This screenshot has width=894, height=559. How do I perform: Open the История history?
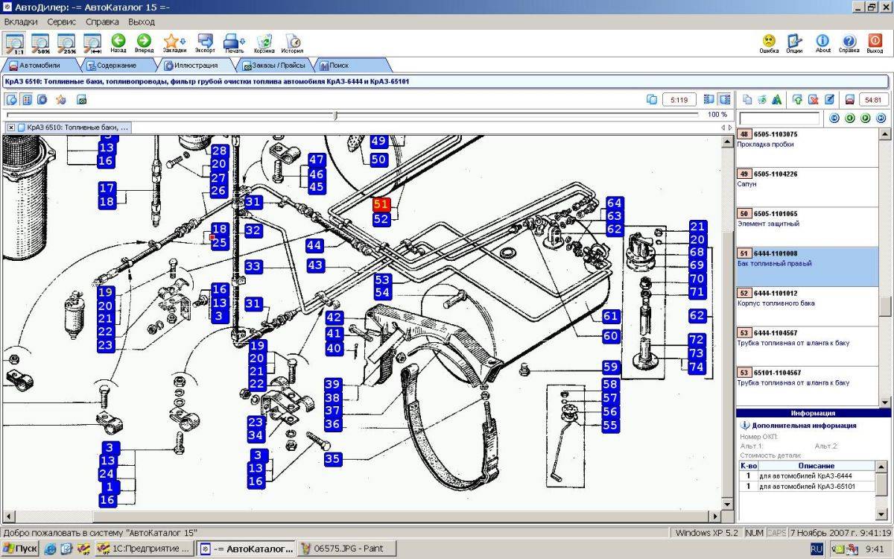pyautogui.click(x=292, y=43)
